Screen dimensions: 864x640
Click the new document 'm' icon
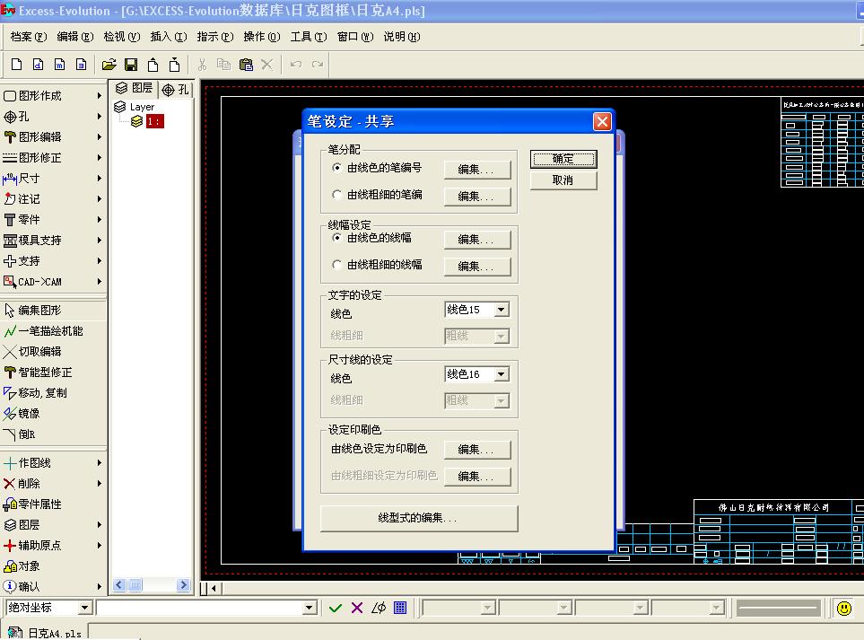(x=59, y=65)
